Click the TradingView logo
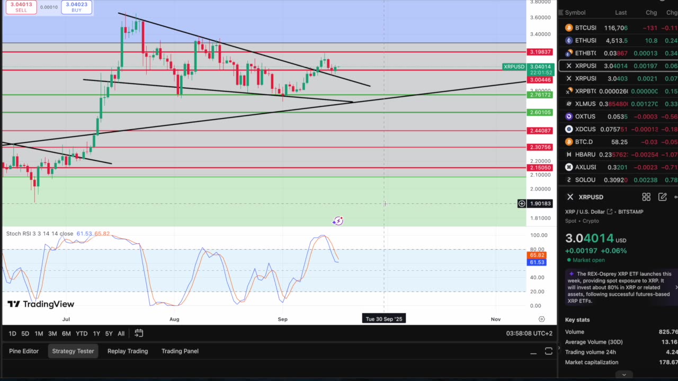The image size is (678, 381). coord(41,304)
